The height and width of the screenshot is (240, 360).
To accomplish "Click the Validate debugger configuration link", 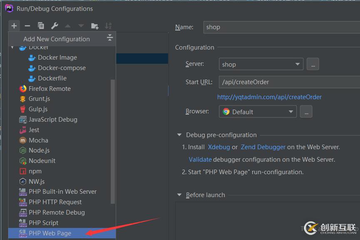I will pyautogui.click(x=200, y=159).
